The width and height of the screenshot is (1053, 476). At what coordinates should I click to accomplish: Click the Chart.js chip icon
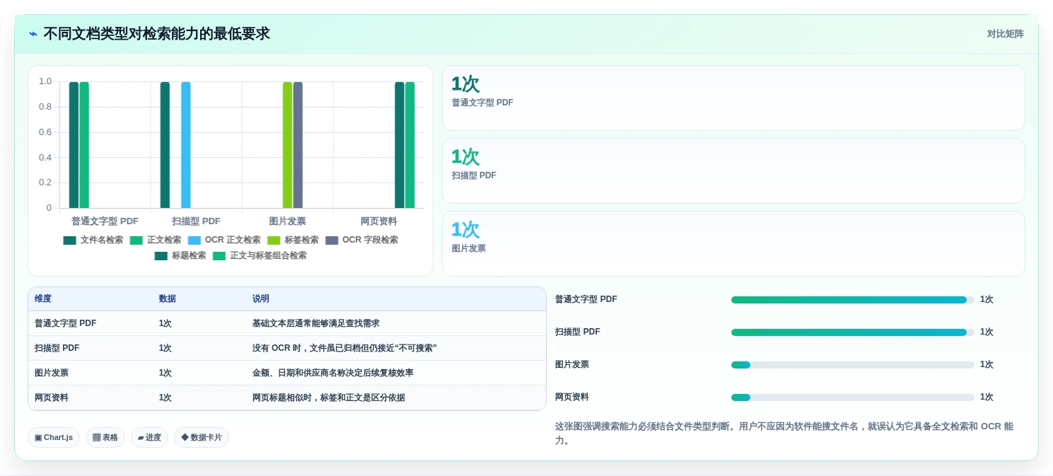pyautogui.click(x=38, y=437)
